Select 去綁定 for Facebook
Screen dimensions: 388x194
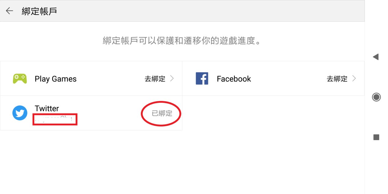[337, 79]
